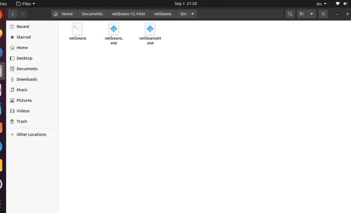
Task: Open Recent in the sidebar
Action: tap(32, 27)
